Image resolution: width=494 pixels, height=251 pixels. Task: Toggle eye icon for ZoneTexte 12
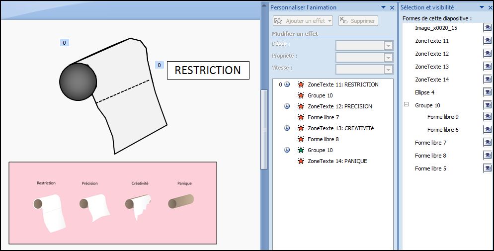[x=487, y=54]
